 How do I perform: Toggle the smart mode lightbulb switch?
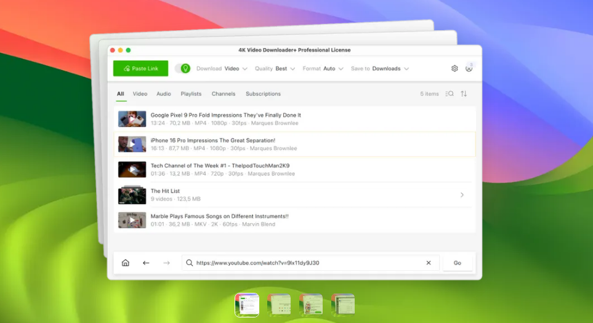[x=183, y=68]
